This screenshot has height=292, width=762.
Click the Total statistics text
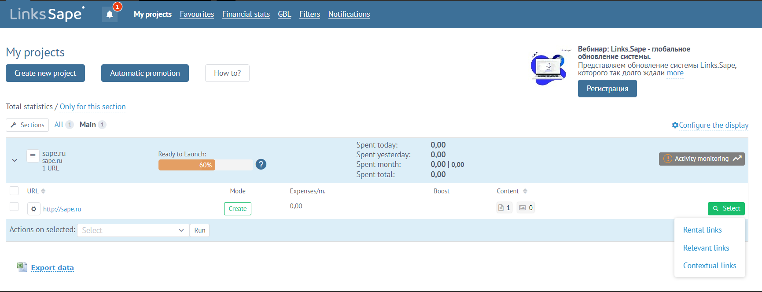coord(29,107)
